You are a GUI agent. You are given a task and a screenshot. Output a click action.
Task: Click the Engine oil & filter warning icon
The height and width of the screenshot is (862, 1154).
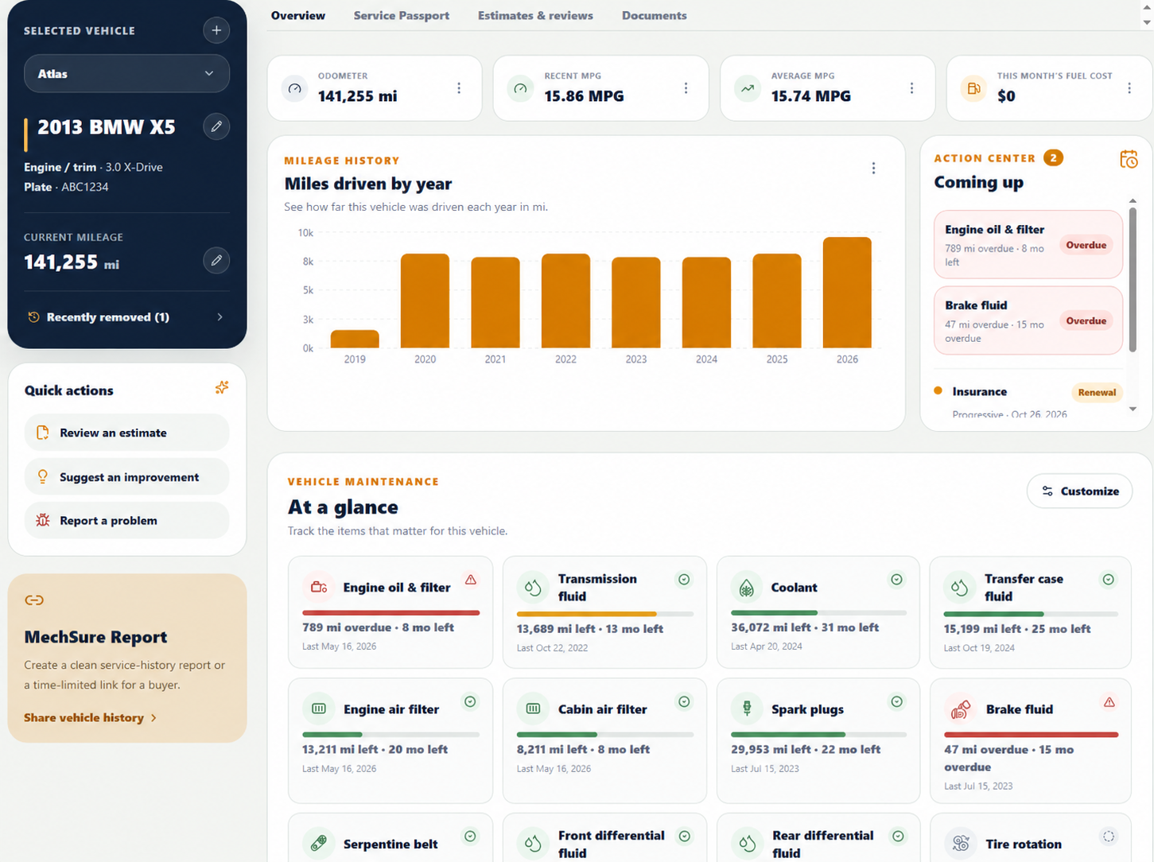(471, 580)
